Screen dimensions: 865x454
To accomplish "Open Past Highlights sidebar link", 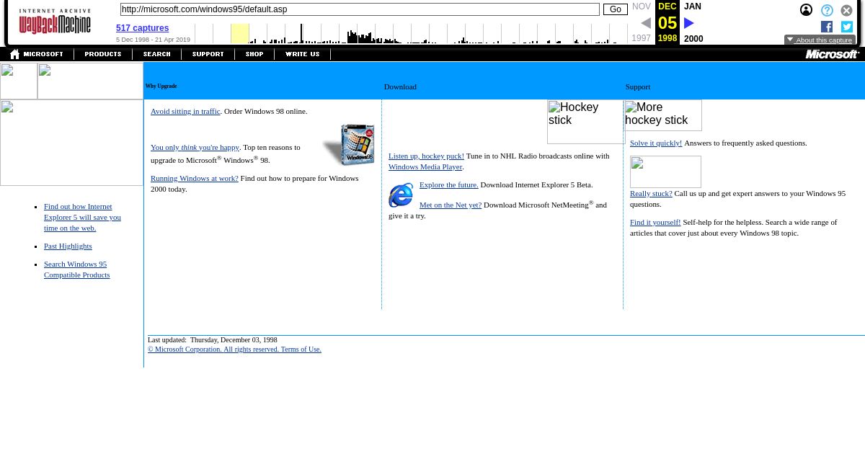I will 68,246.
